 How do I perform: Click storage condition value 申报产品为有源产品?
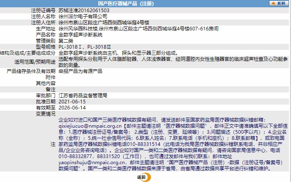[x=80, y=71]
